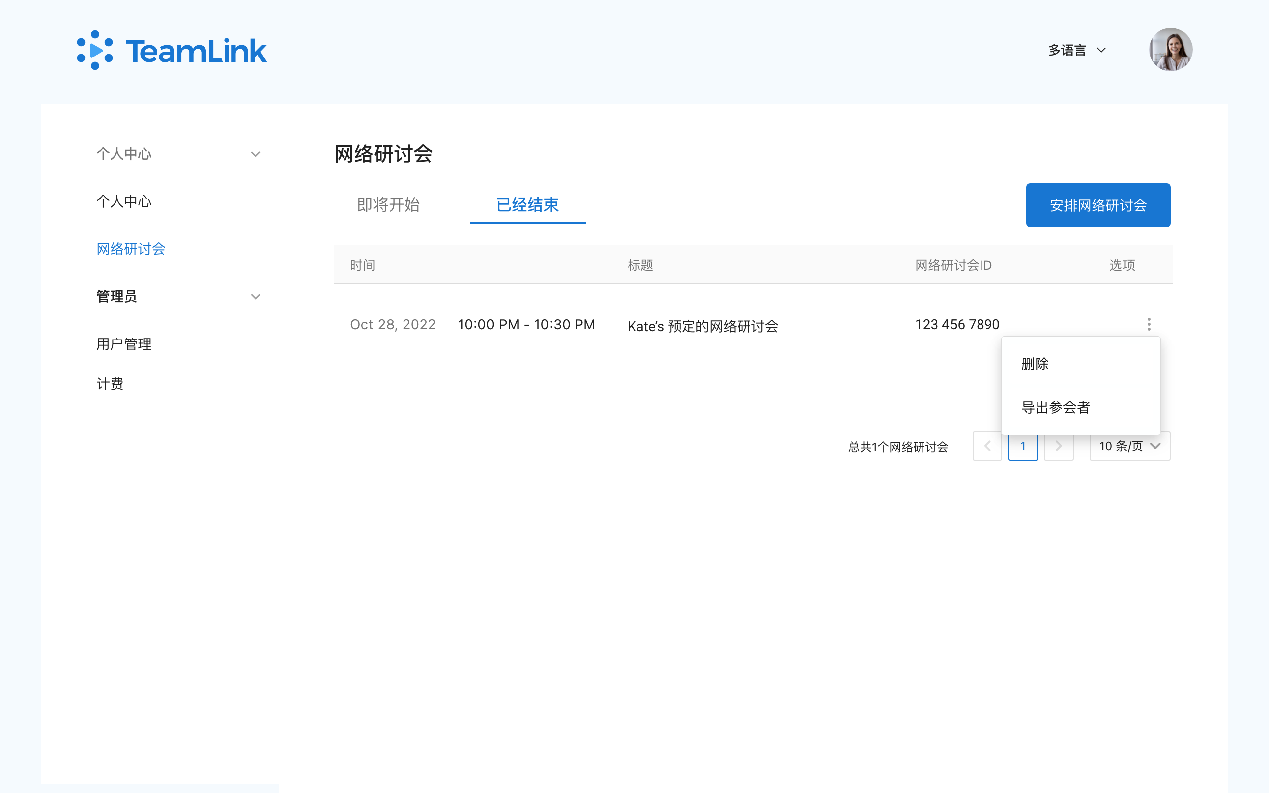1269x793 pixels.
Task: Open 计费 in the sidebar
Action: point(110,384)
